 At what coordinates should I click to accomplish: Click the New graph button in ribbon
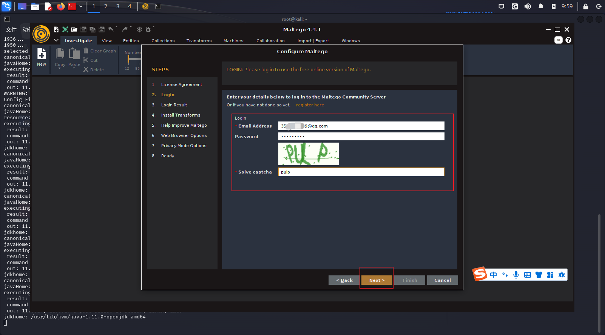coord(42,57)
